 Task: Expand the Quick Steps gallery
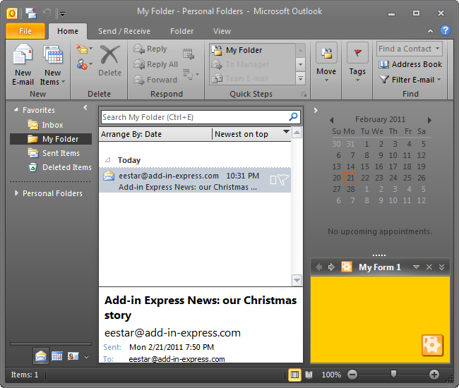[300, 78]
